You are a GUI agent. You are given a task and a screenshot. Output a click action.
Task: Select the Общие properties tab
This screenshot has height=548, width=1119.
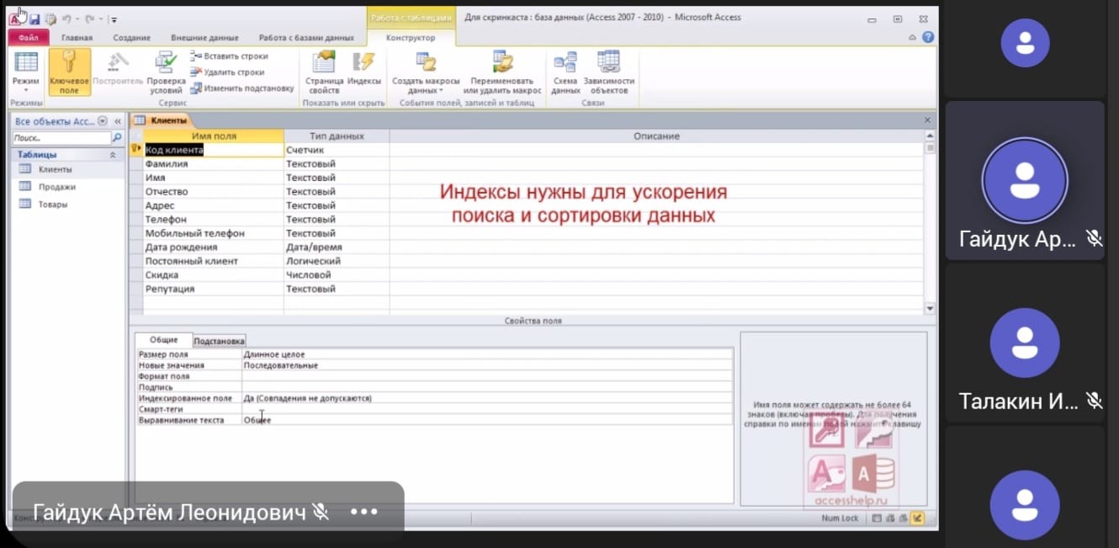tap(164, 340)
